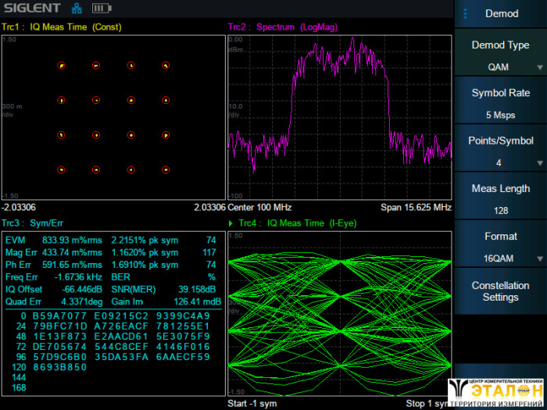The image size is (547, 410).
Task: Click the Etalon logo watermark
Action: (496, 390)
